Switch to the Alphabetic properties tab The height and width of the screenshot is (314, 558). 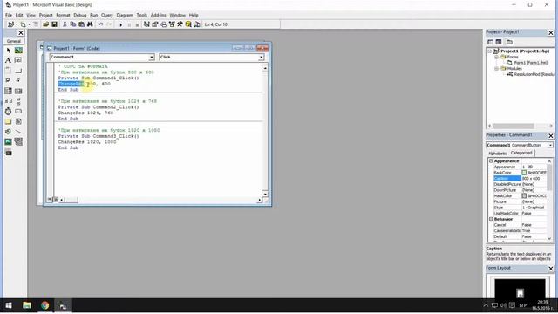coord(498,154)
